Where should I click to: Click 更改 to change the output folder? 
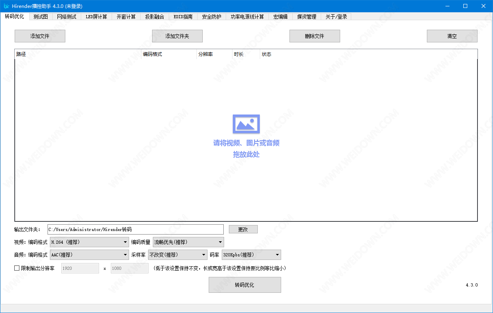pyautogui.click(x=243, y=229)
